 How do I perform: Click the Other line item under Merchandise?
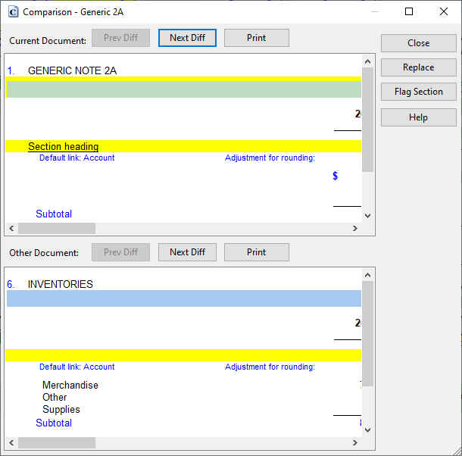click(55, 397)
